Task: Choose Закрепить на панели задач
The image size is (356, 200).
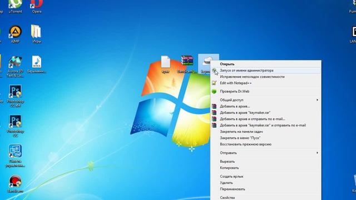Action: coord(266,132)
